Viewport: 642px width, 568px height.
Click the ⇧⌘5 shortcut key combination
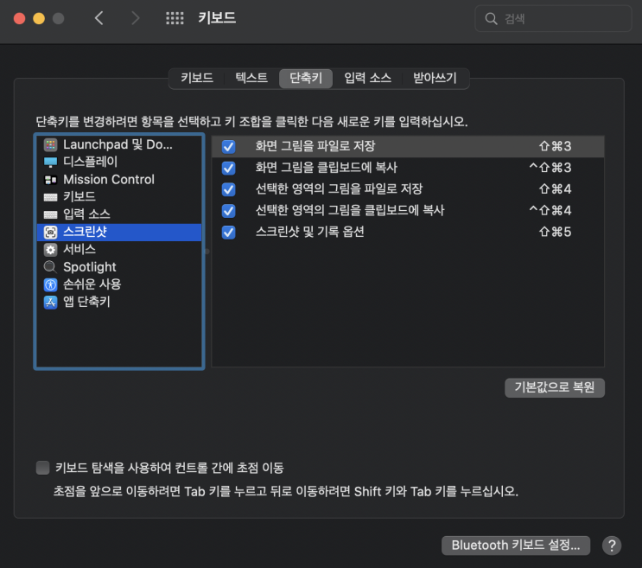click(x=556, y=233)
